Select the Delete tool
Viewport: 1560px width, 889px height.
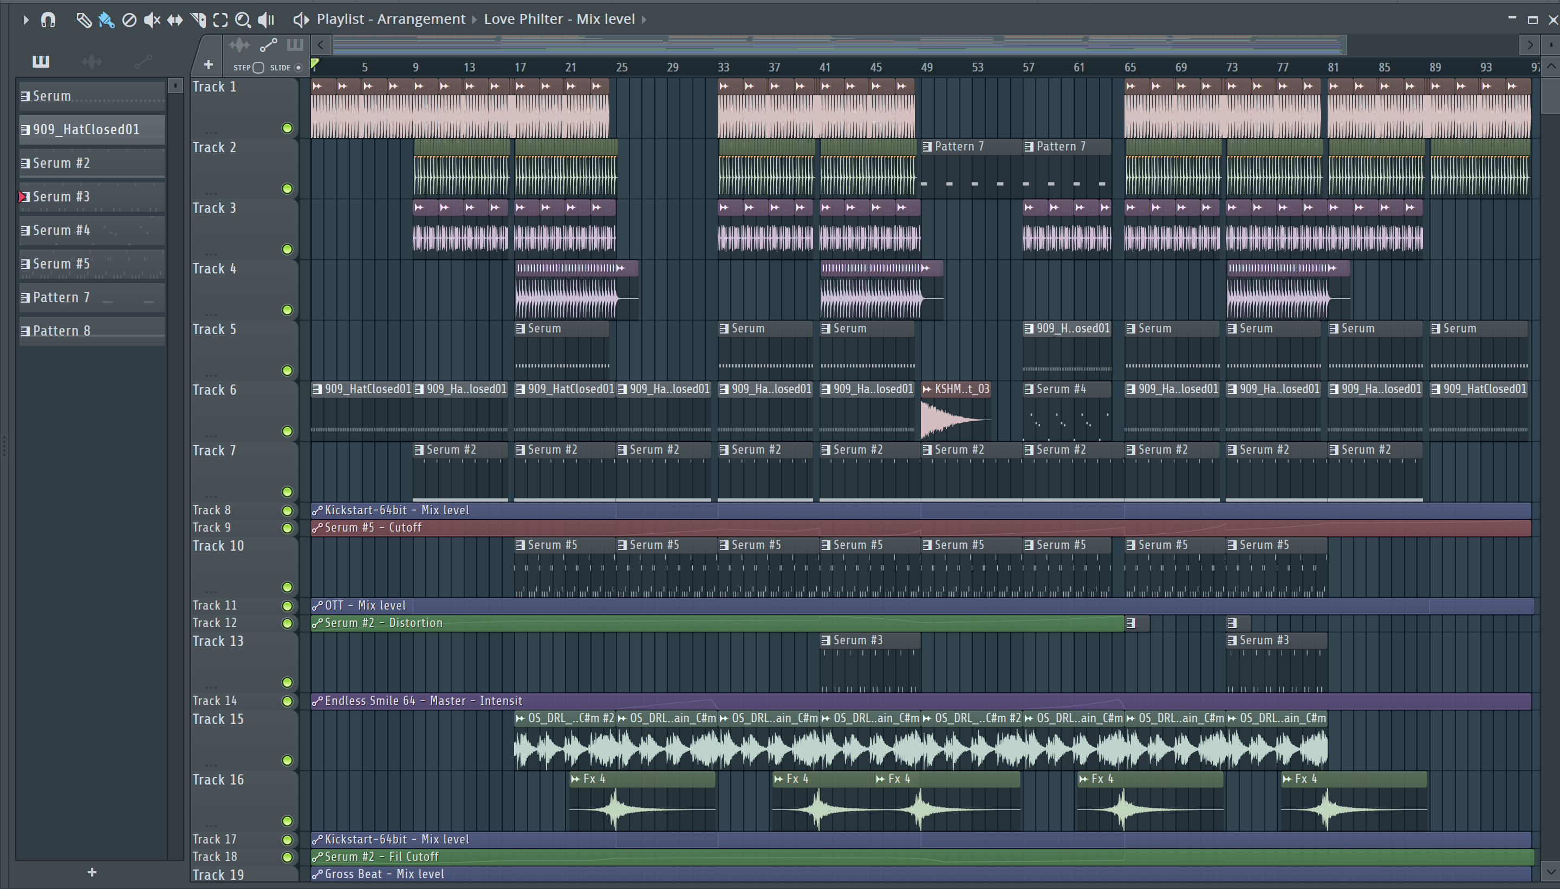pyautogui.click(x=129, y=20)
